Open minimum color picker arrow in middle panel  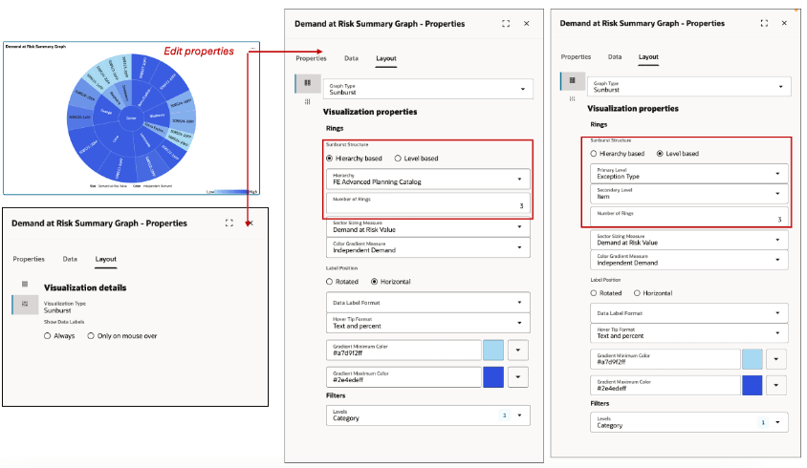(517, 351)
